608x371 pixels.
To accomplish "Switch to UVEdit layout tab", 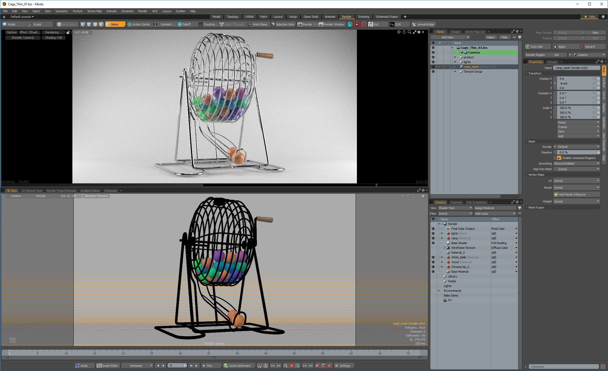I will click(249, 17).
